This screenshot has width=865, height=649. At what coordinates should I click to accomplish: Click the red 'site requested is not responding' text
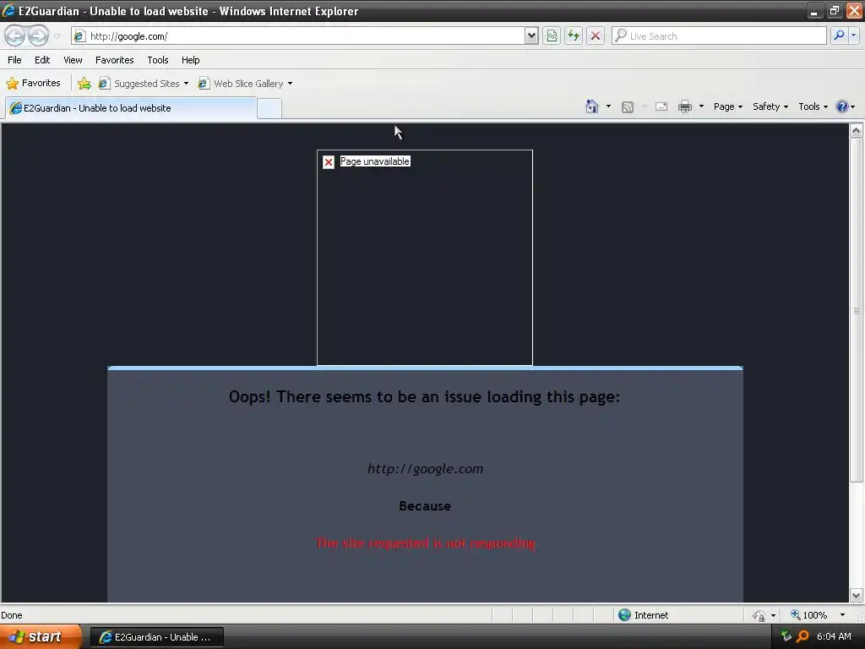(x=426, y=543)
